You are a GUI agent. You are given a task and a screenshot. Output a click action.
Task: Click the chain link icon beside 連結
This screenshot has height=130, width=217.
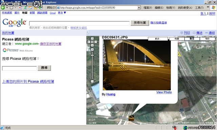(206, 33)
